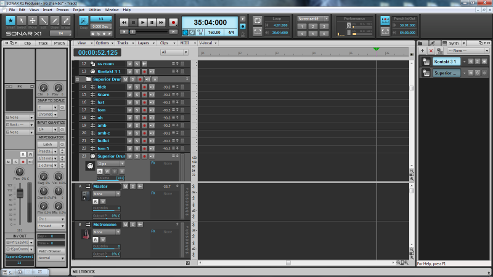This screenshot has width=493, height=277.
Task: Open the Metronome bus None dropdown
Action: pos(106,232)
